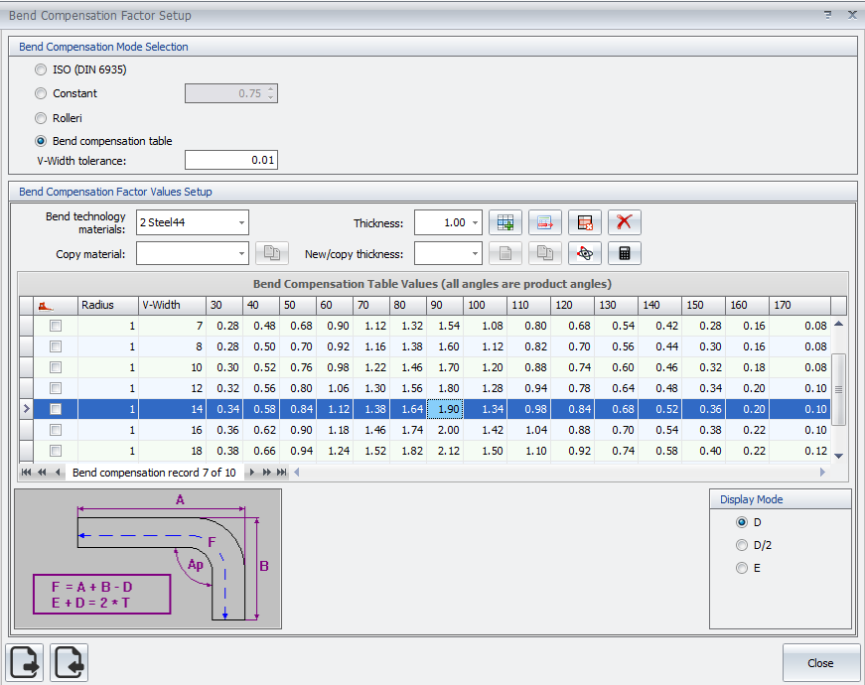Image resolution: width=865 pixels, height=685 pixels.
Task: Tick the checkbox for V-Width 16 row
Action: [x=56, y=430]
